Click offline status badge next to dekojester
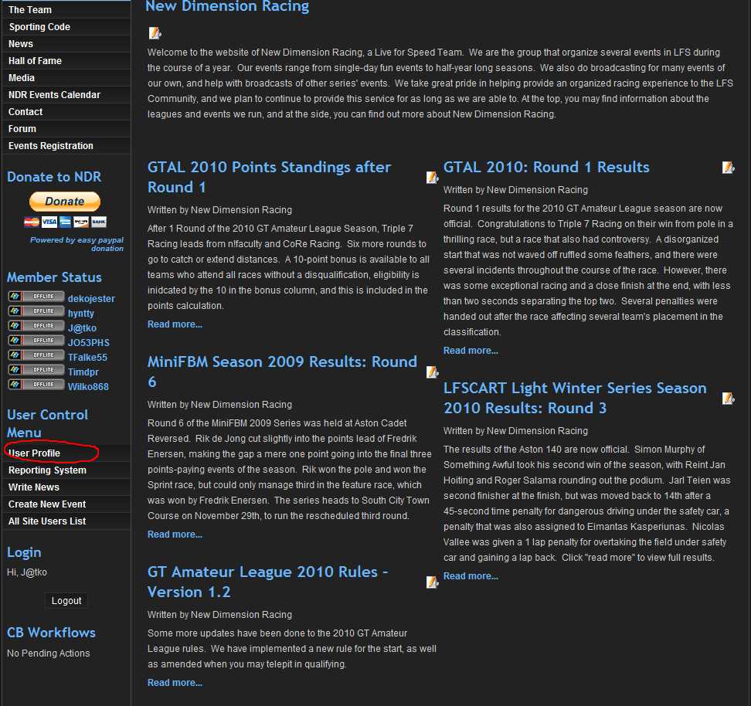 [36, 297]
